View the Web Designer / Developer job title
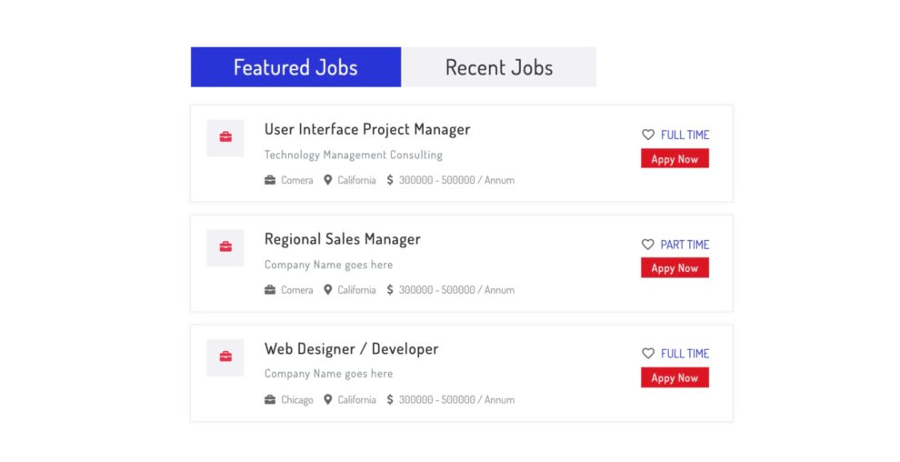Viewport: 900px width, 462px height. pyautogui.click(x=352, y=349)
